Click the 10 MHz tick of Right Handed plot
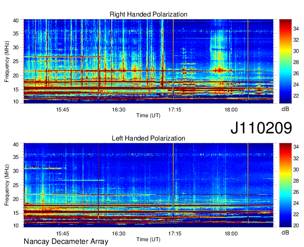This screenshot has height=247, width=304. coord(16,102)
